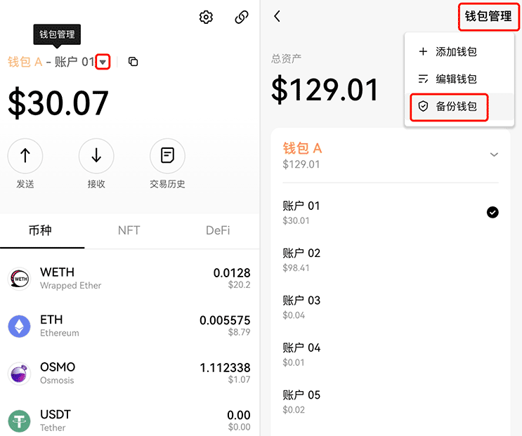Copy wallet address icon
The image size is (522, 436).
(133, 62)
